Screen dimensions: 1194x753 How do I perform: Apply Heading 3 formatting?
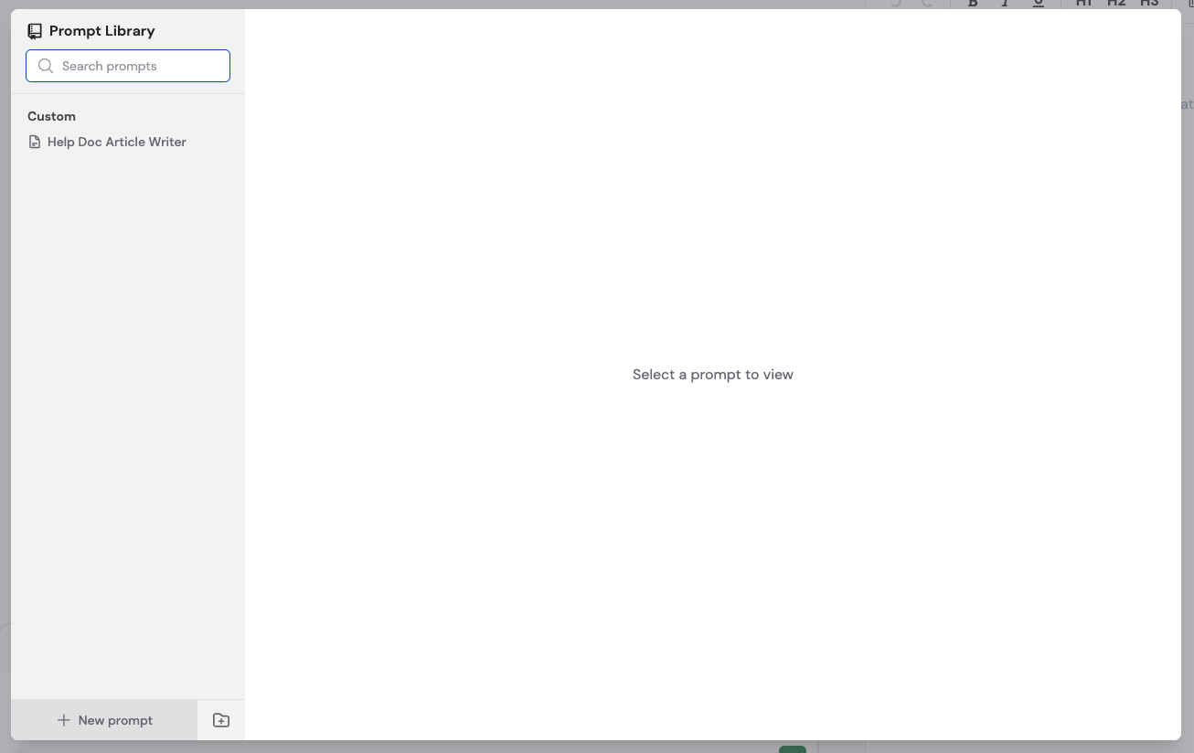point(1149,4)
